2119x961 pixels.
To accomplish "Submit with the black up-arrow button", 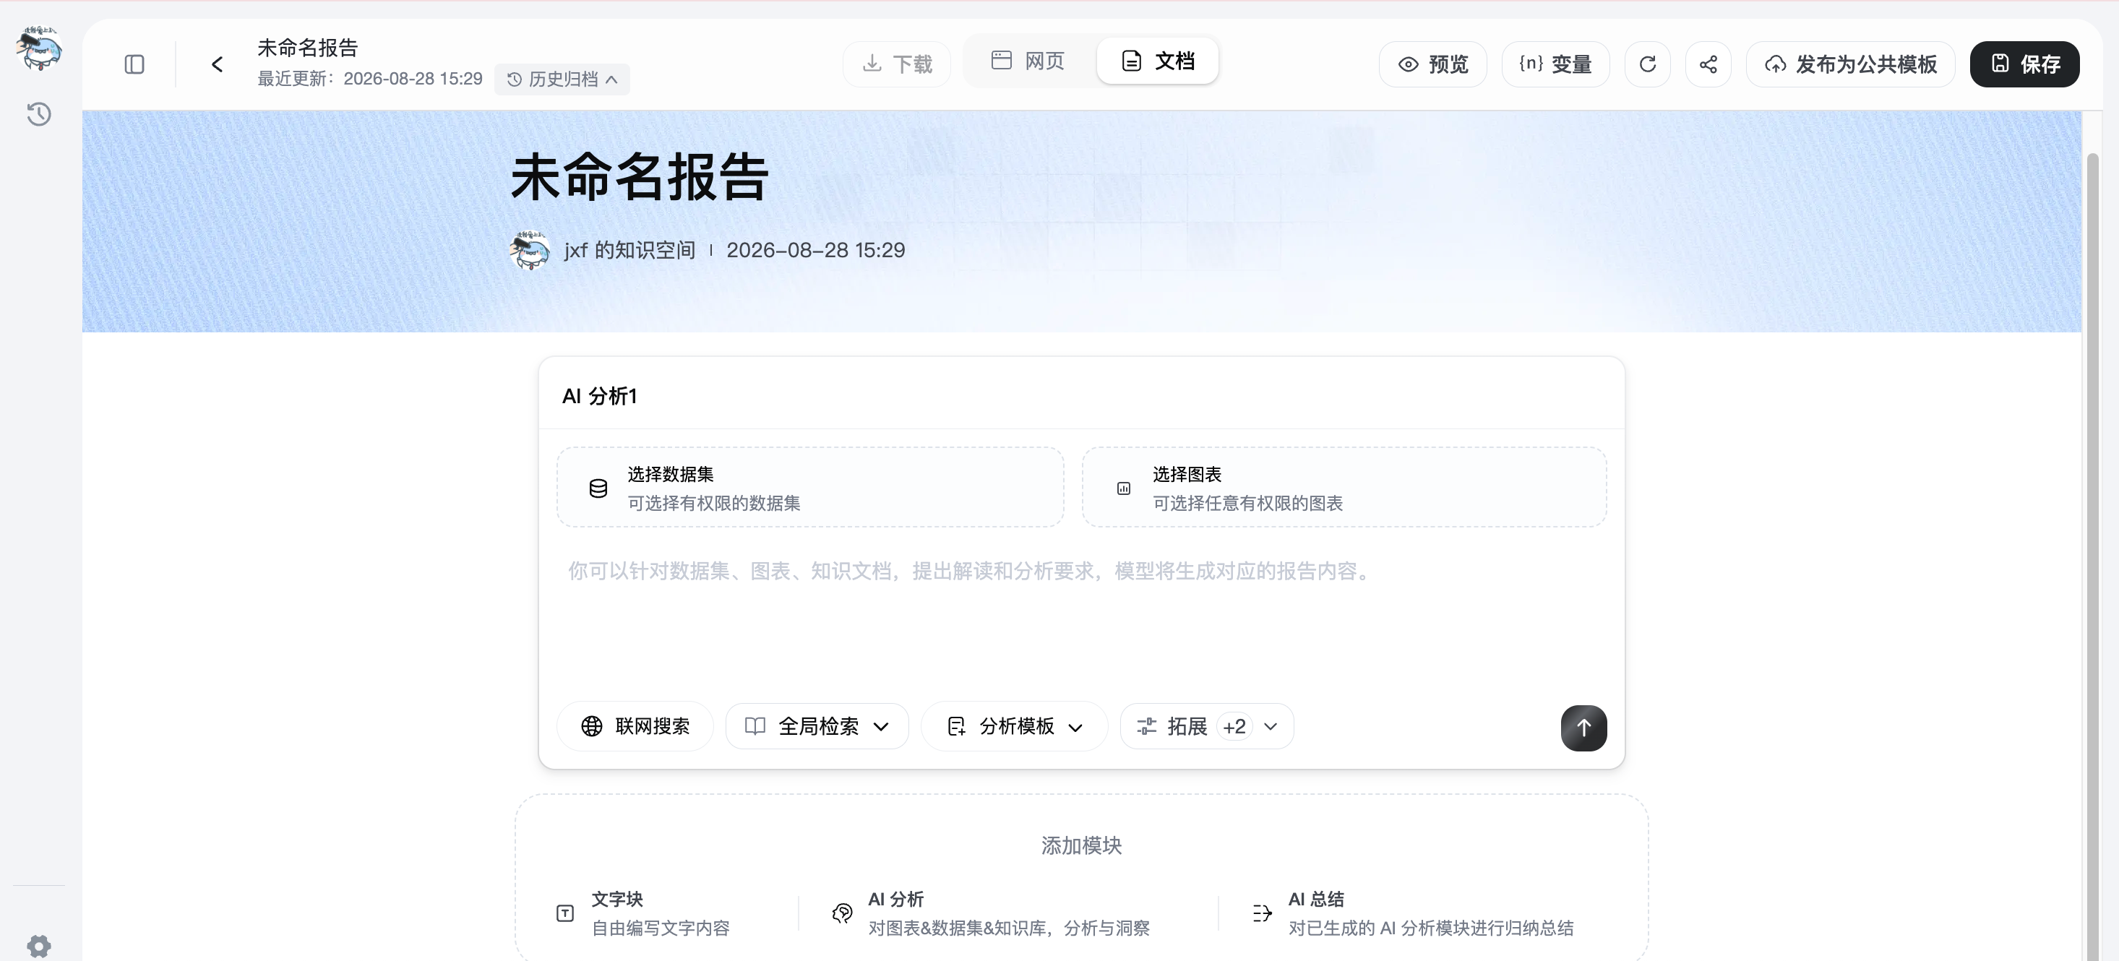I will (1583, 728).
